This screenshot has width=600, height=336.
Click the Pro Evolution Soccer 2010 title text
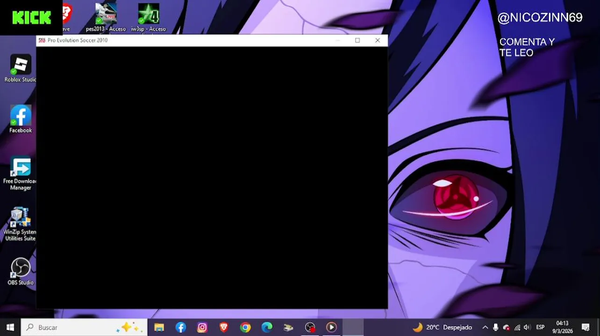coord(78,41)
